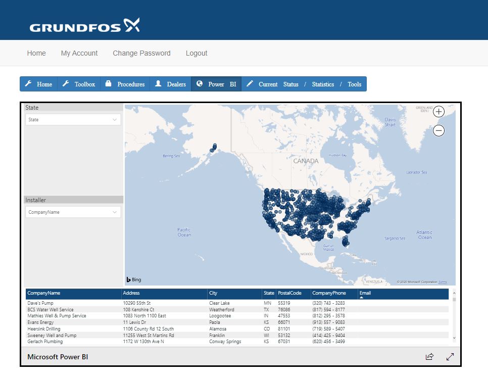Zoom out on the map with minus button

pyautogui.click(x=438, y=130)
